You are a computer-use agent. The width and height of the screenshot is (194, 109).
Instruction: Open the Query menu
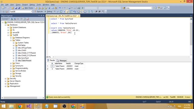[18, 5]
